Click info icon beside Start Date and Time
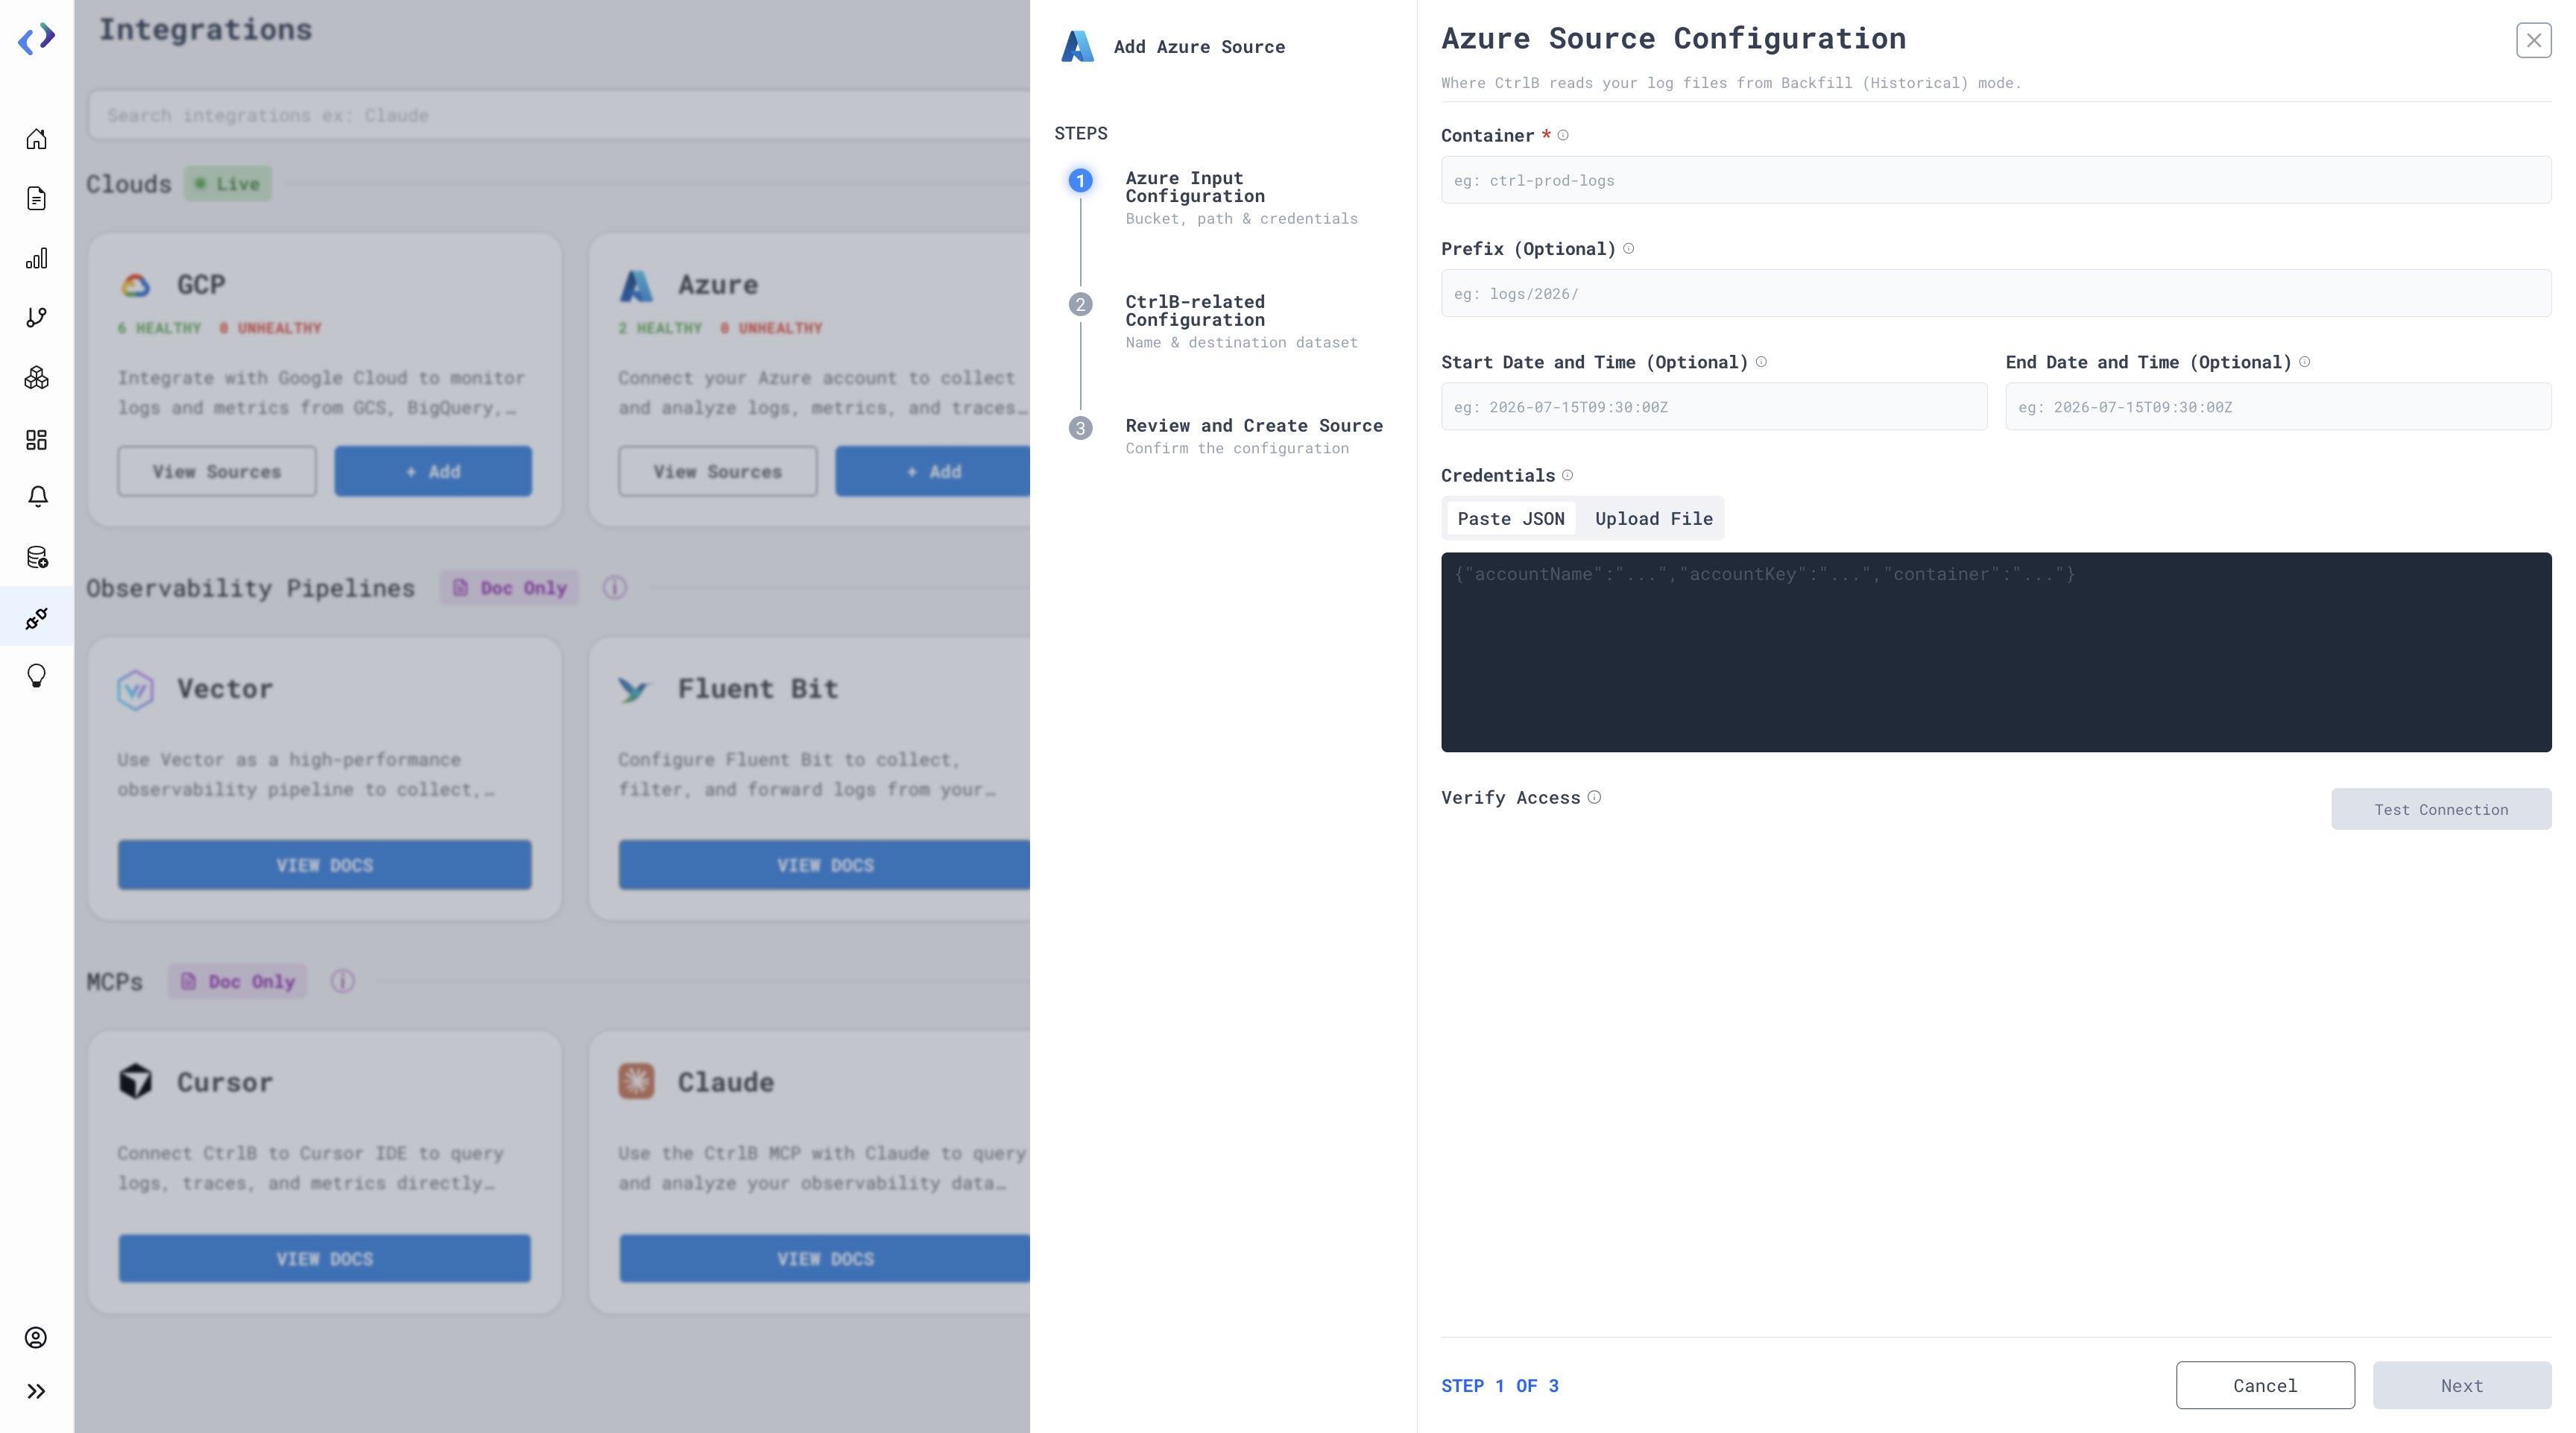Viewport: 2576px width, 1433px height. (1761, 362)
